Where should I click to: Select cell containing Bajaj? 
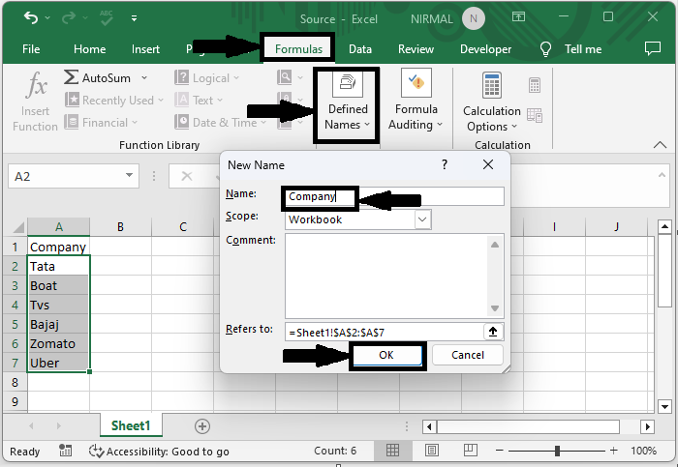[x=59, y=324]
